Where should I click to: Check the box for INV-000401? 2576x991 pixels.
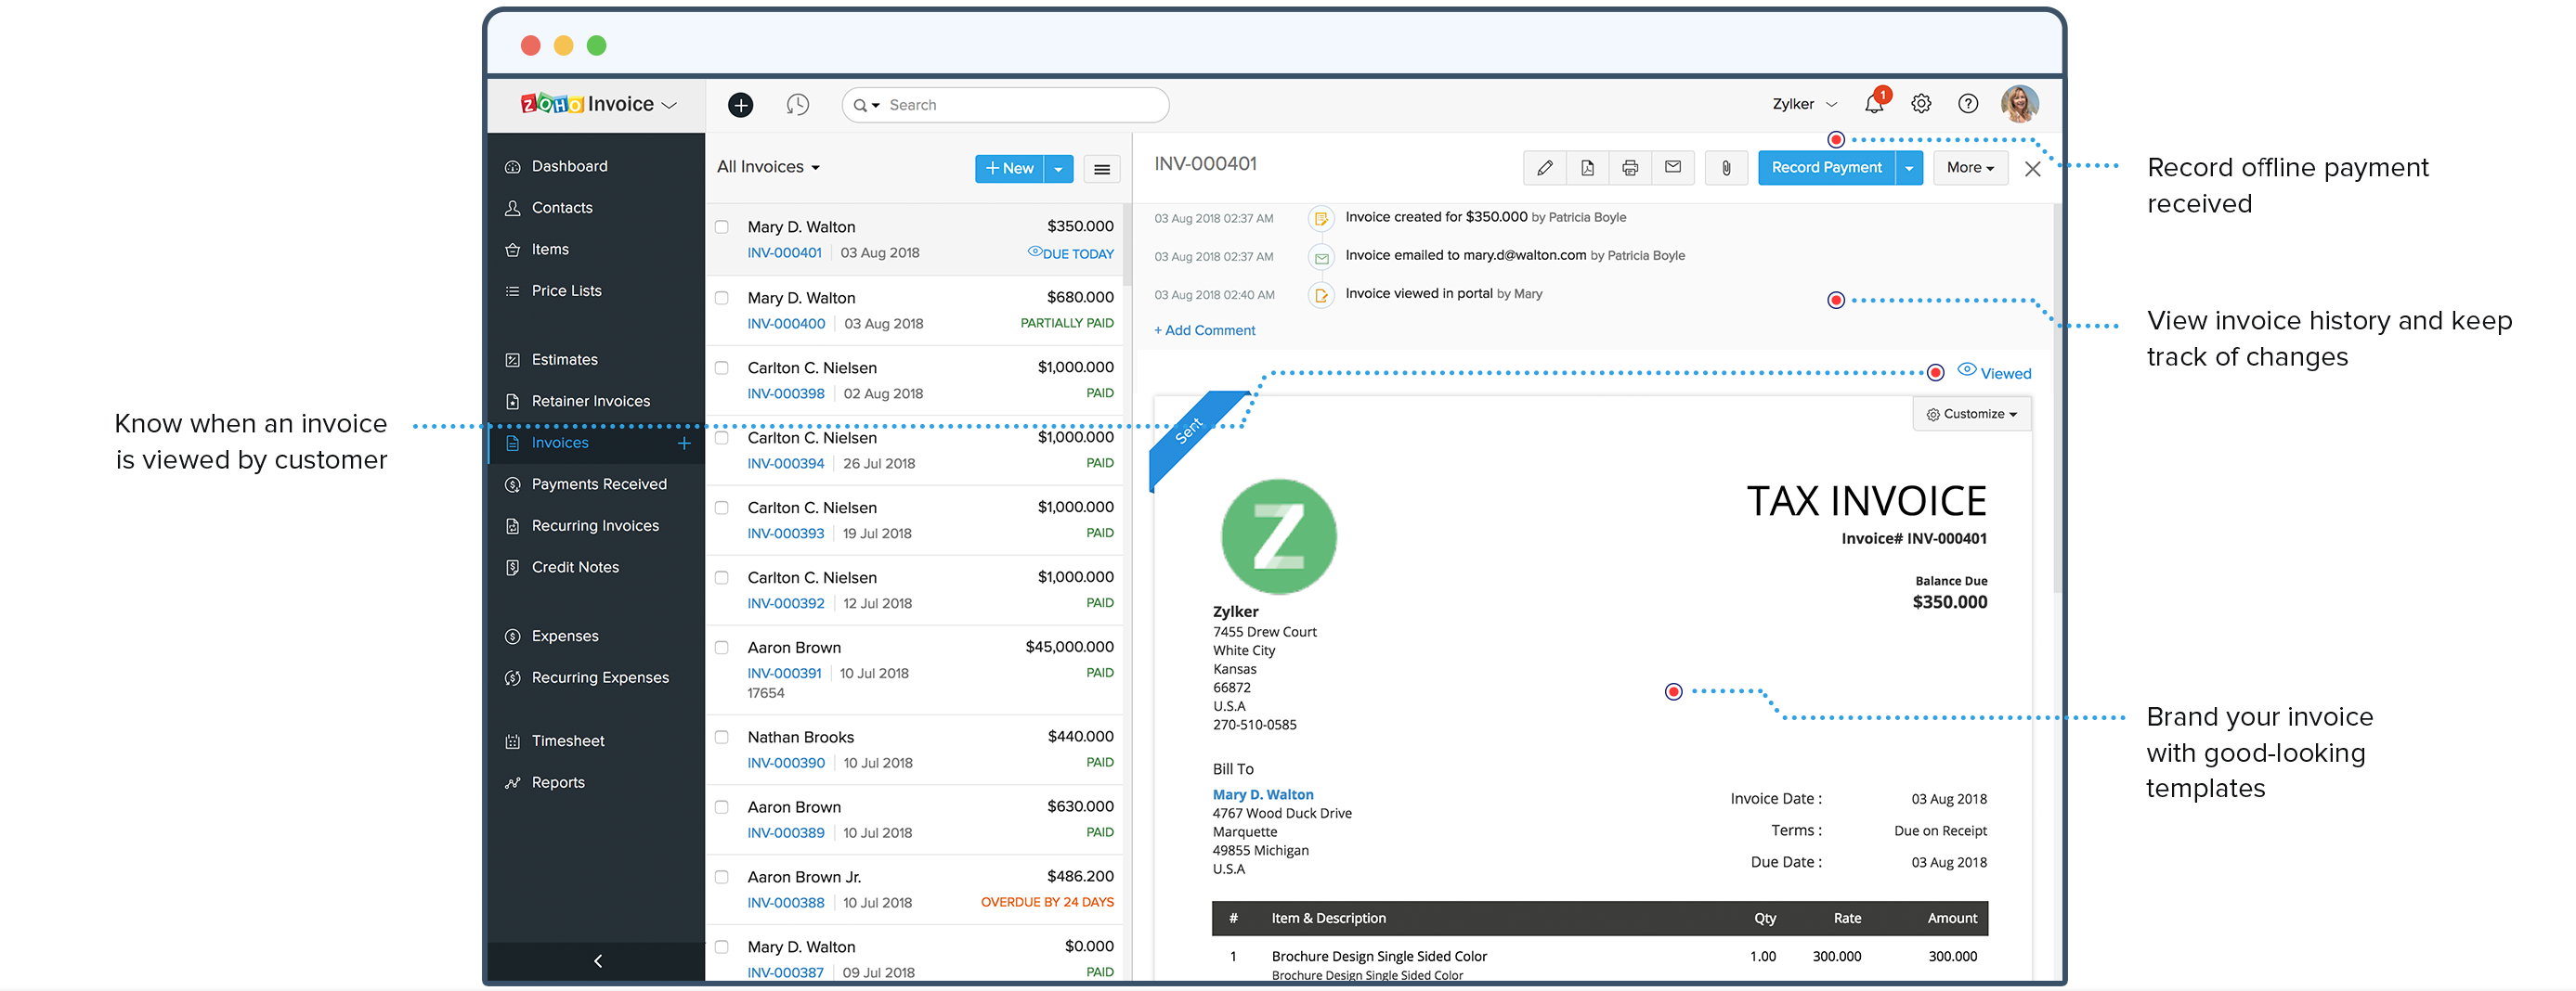(x=721, y=226)
